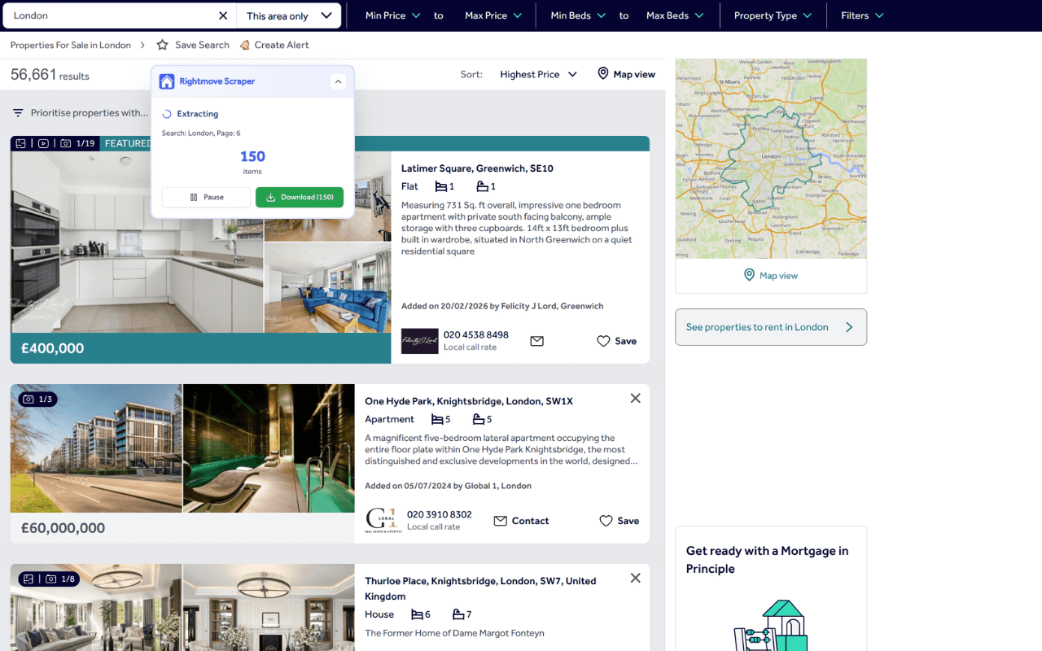Open the Filters menu
The height and width of the screenshot is (651, 1042).
point(862,15)
